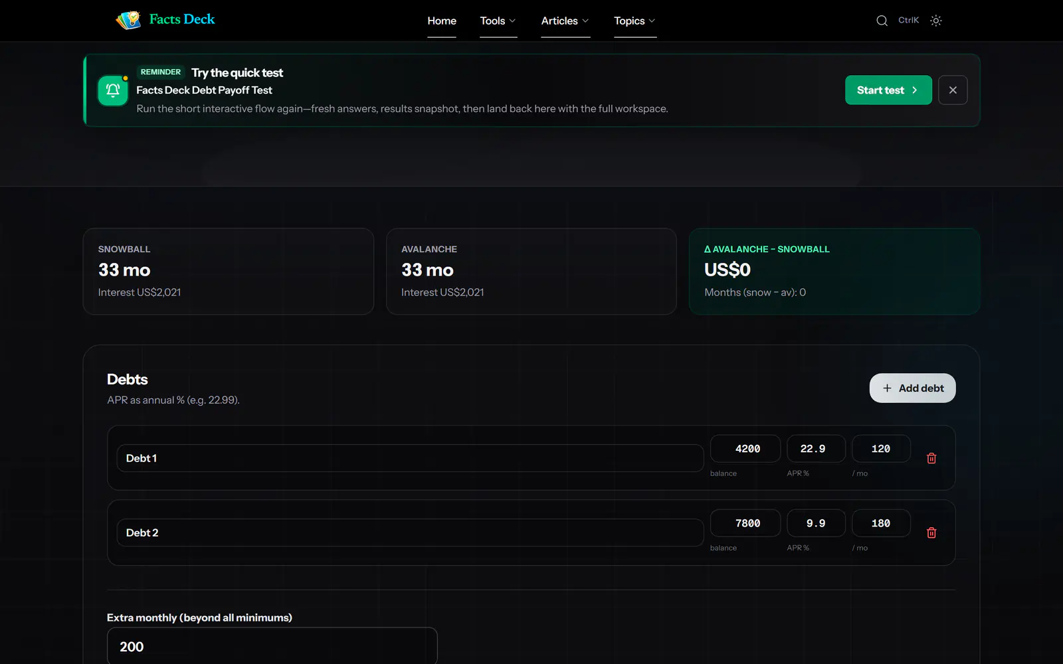Screen dimensions: 1063x664
Task: Select the Snowball summary card
Action: (x=228, y=272)
